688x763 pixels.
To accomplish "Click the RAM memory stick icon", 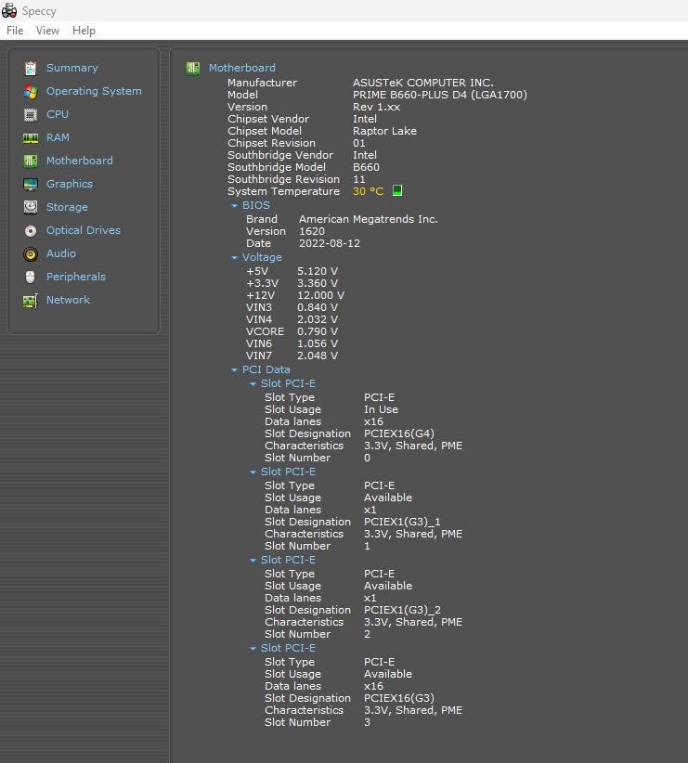I will (31, 137).
